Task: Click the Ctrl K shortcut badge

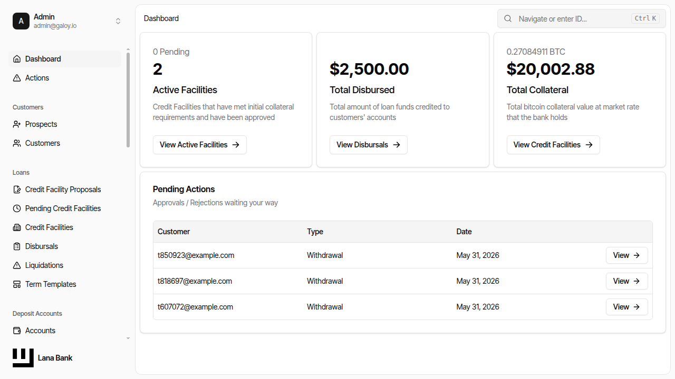Action: point(645,18)
